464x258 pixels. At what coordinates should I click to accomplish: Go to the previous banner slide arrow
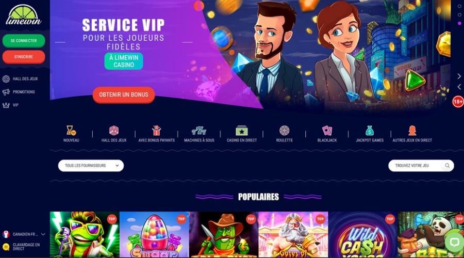(459, 87)
